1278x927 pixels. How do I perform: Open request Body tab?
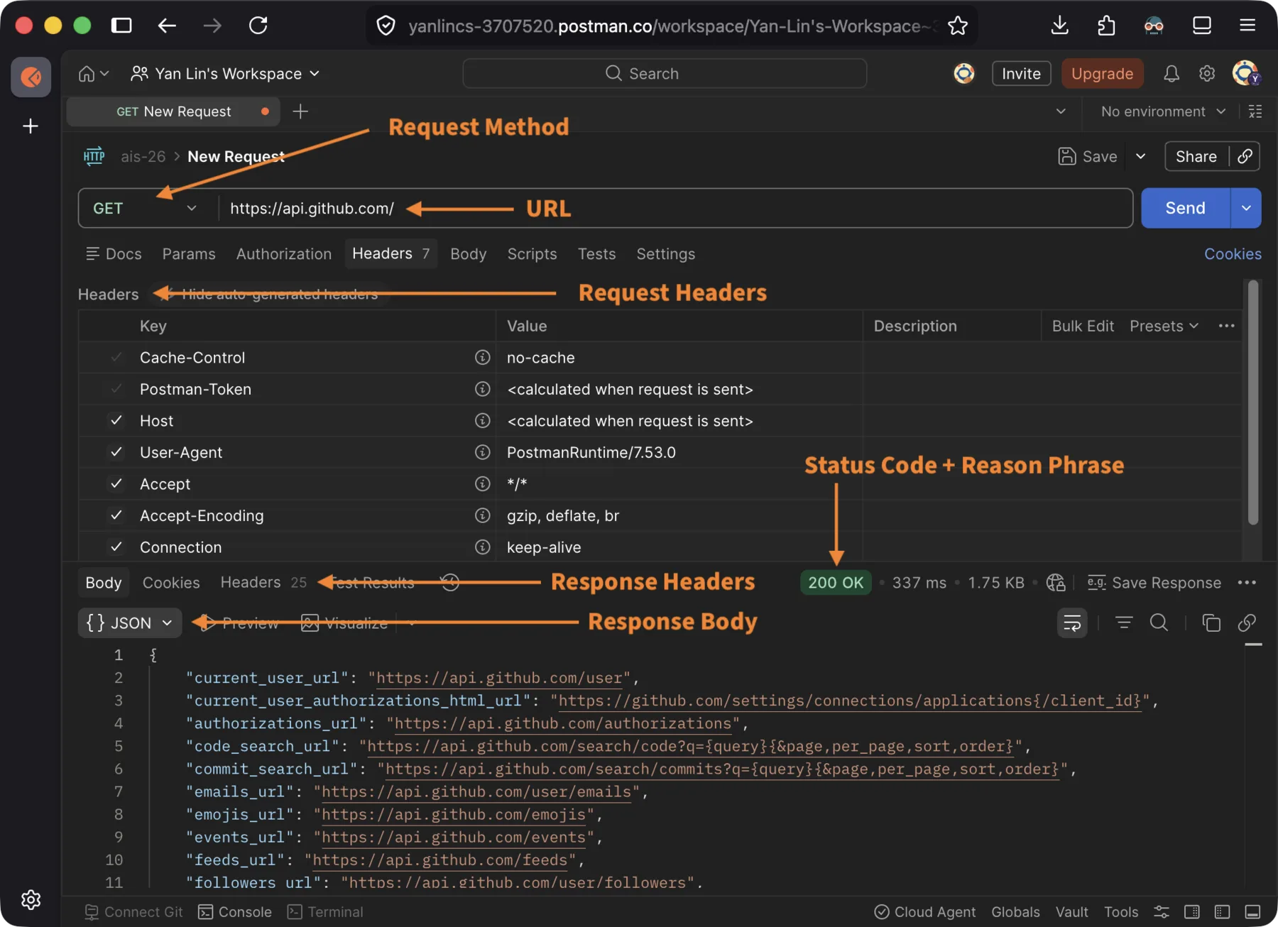[469, 254]
